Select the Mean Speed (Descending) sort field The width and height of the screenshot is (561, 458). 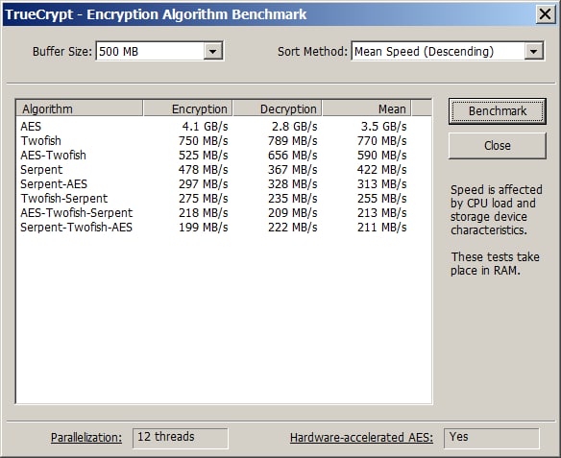click(x=448, y=51)
